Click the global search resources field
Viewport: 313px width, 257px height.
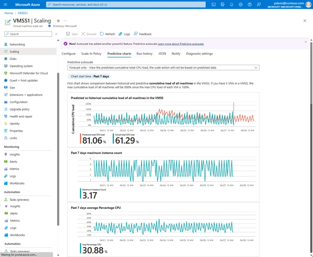click(x=126, y=5)
